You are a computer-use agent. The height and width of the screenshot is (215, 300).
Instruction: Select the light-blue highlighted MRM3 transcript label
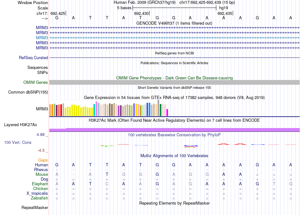click(x=42, y=38)
